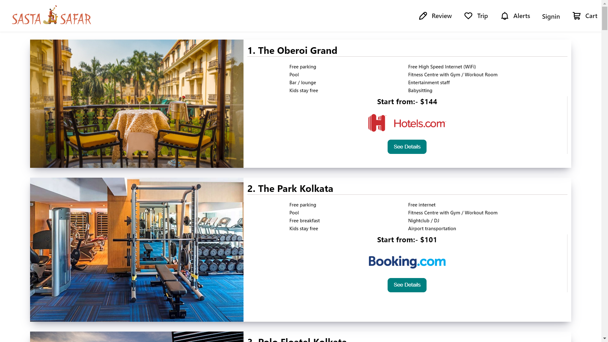Open The Park Kolkata gym photo
The width and height of the screenshot is (608, 342).
tap(137, 250)
